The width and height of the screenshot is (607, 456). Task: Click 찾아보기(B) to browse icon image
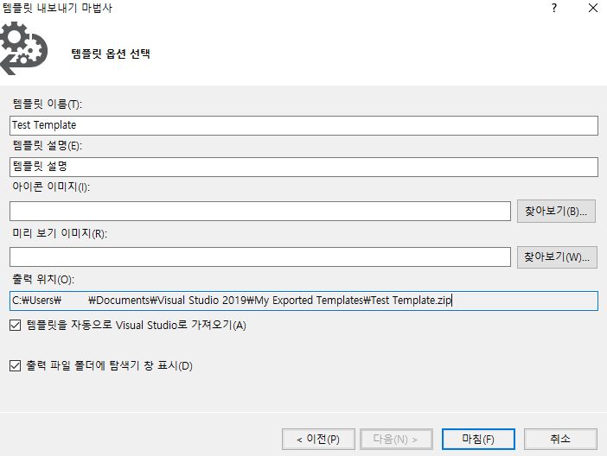556,212
